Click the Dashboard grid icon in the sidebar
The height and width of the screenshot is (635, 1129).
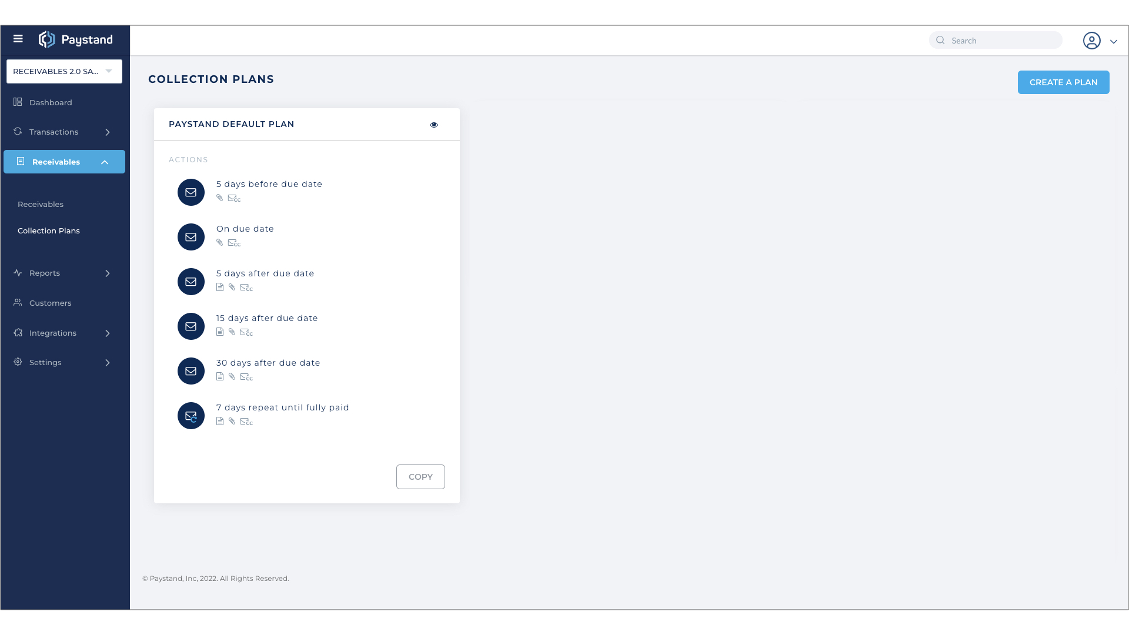18,102
